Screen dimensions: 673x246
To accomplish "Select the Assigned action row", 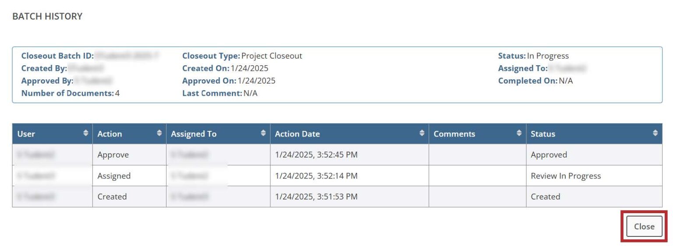I will (114, 176).
